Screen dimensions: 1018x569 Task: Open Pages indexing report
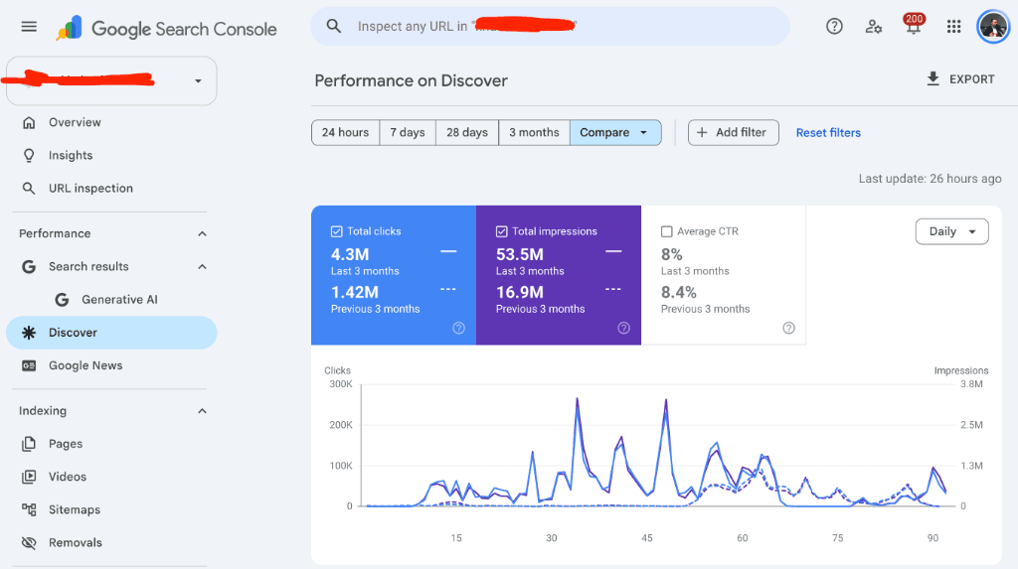(x=111, y=444)
